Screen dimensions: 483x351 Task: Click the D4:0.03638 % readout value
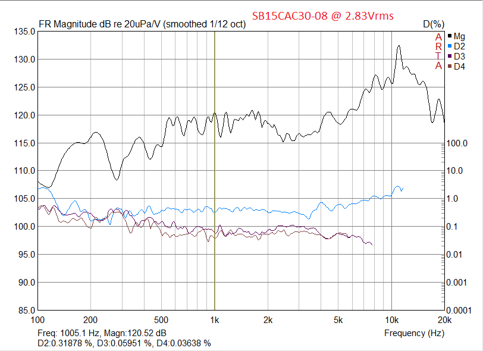click(184, 343)
